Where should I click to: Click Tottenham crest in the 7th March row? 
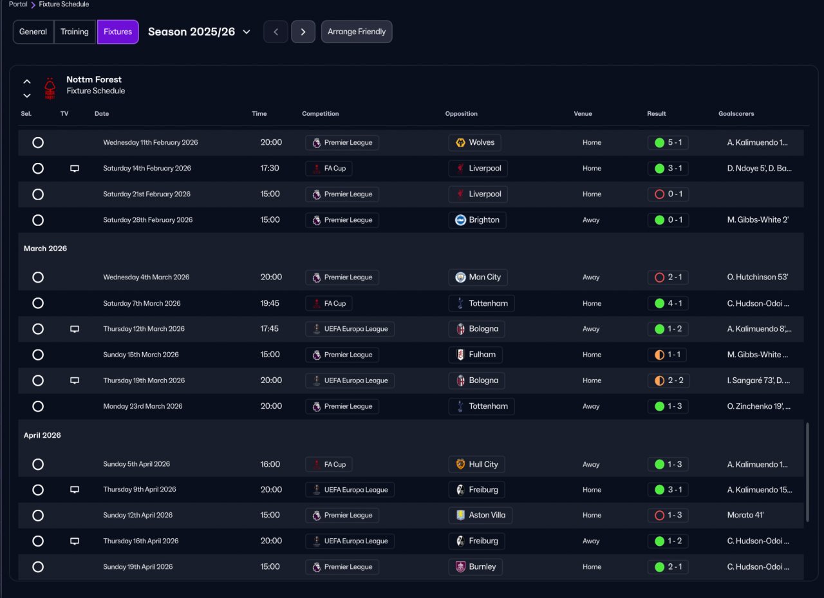pyautogui.click(x=460, y=303)
